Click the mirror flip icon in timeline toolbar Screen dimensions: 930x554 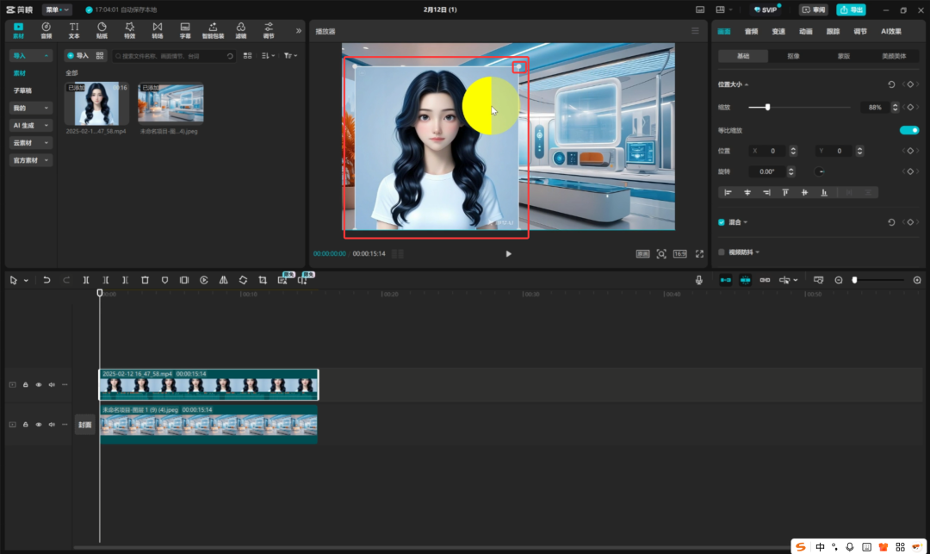(x=224, y=280)
